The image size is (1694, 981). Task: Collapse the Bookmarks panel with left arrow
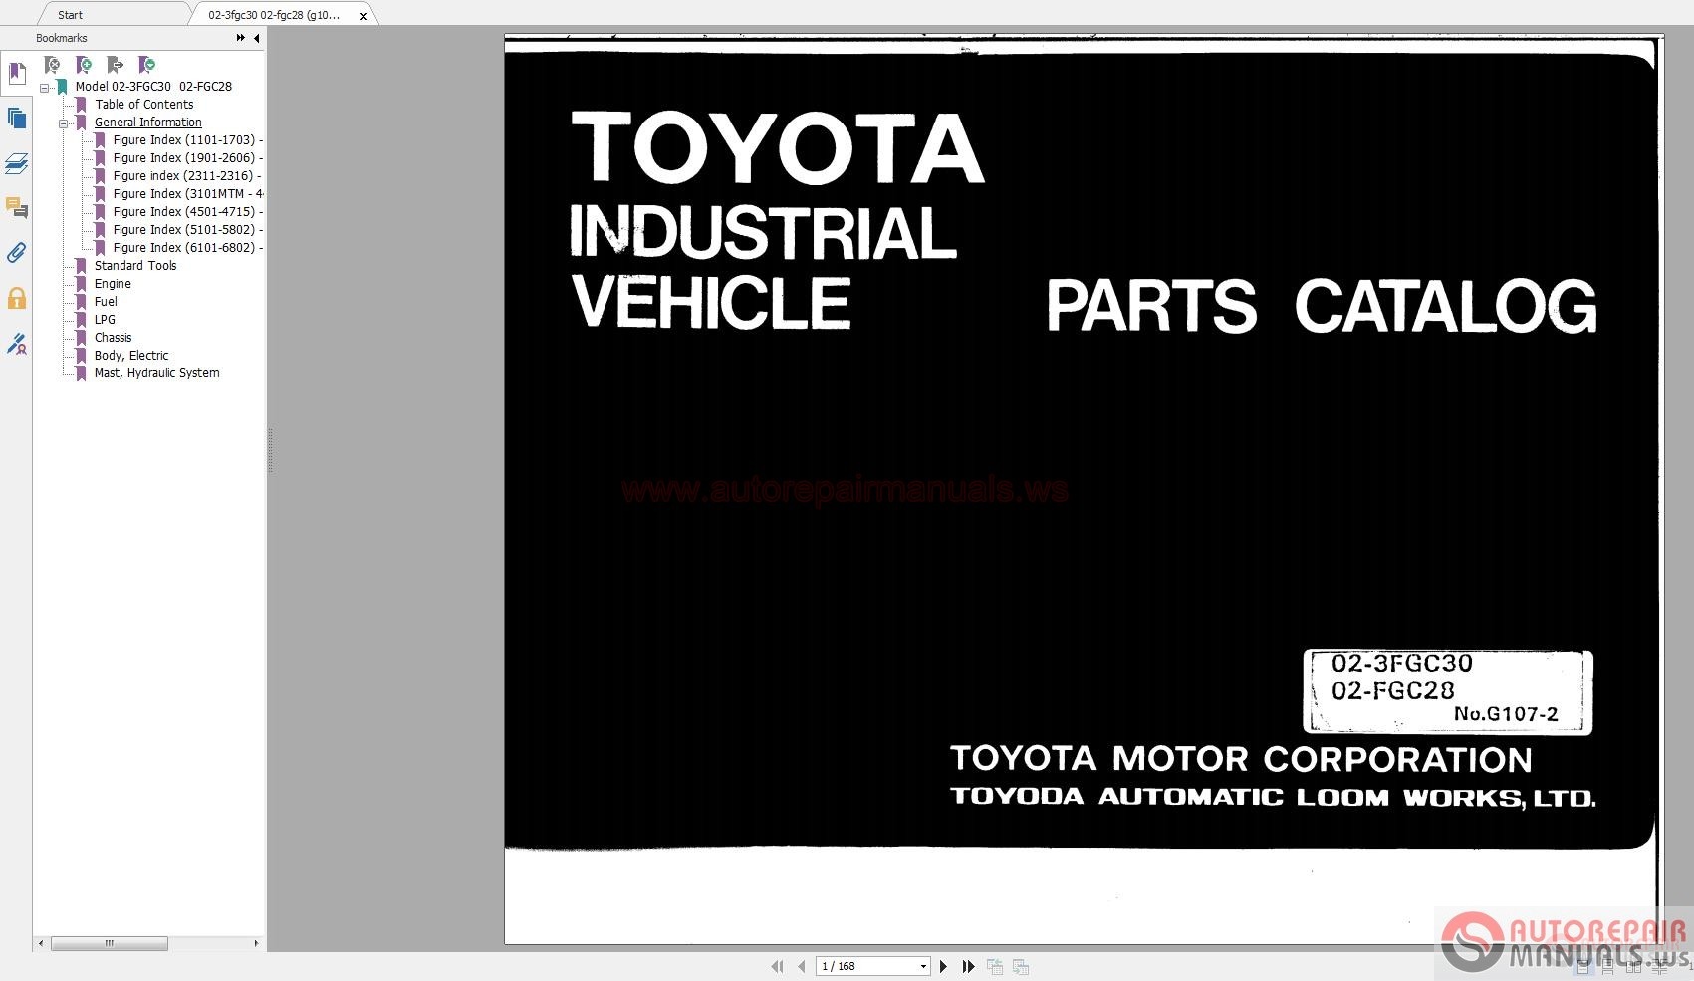(257, 38)
